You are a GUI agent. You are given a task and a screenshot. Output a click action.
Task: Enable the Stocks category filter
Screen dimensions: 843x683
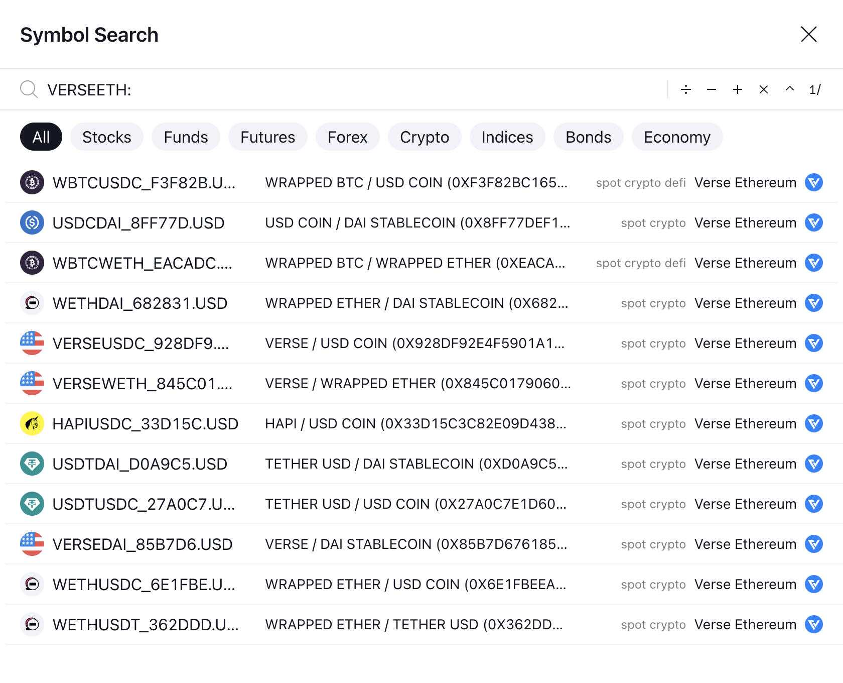pyautogui.click(x=106, y=137)
